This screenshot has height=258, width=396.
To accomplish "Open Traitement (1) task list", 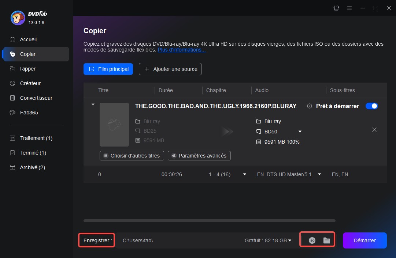I will (36, 138).
